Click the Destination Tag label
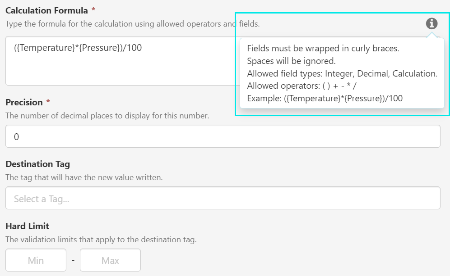Screen dimensions: 450x276 37,164
